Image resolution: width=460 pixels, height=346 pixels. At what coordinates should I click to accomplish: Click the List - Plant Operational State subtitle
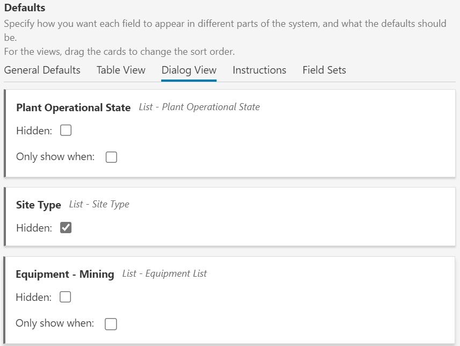pyautogui.click(x=199, y=107)
